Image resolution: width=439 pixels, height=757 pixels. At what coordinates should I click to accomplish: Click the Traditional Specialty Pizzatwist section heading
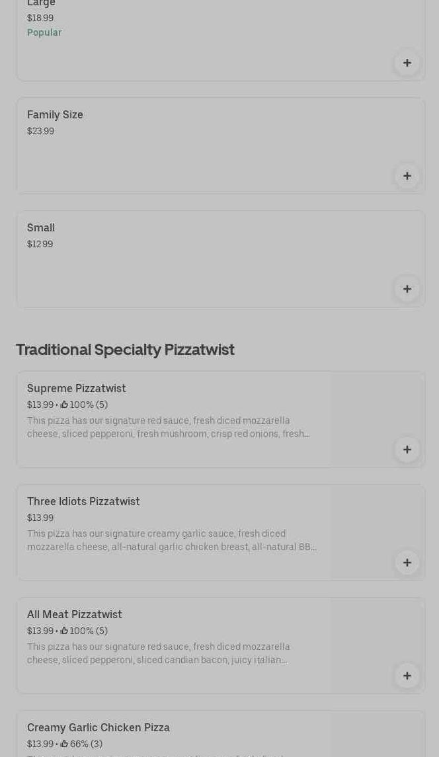coord(125,349)
